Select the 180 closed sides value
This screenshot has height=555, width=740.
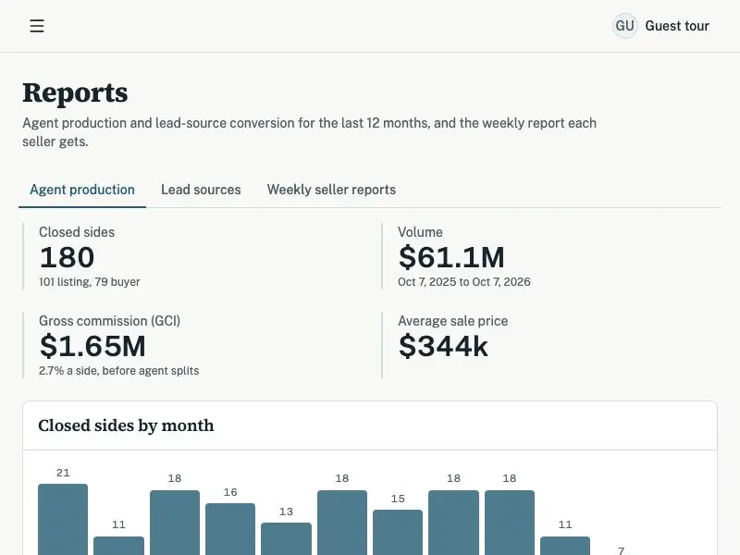pyautogui.click(x=67, y=257)
